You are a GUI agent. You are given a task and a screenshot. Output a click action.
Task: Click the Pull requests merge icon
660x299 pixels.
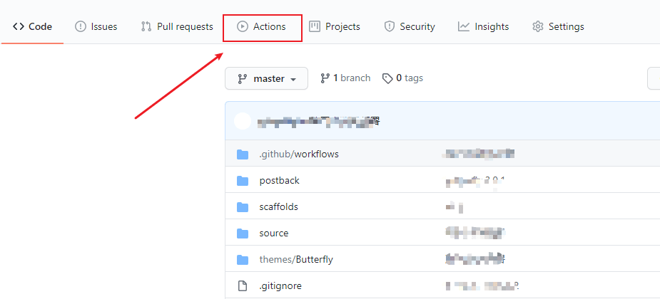[146, 27]
